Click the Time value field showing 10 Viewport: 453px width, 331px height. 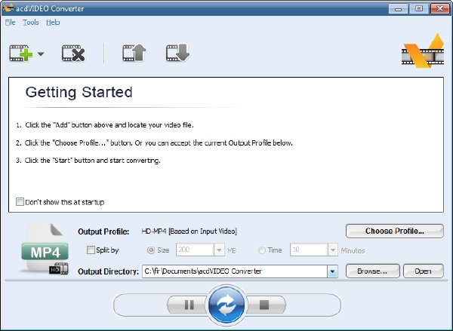[x=309, y=250]
